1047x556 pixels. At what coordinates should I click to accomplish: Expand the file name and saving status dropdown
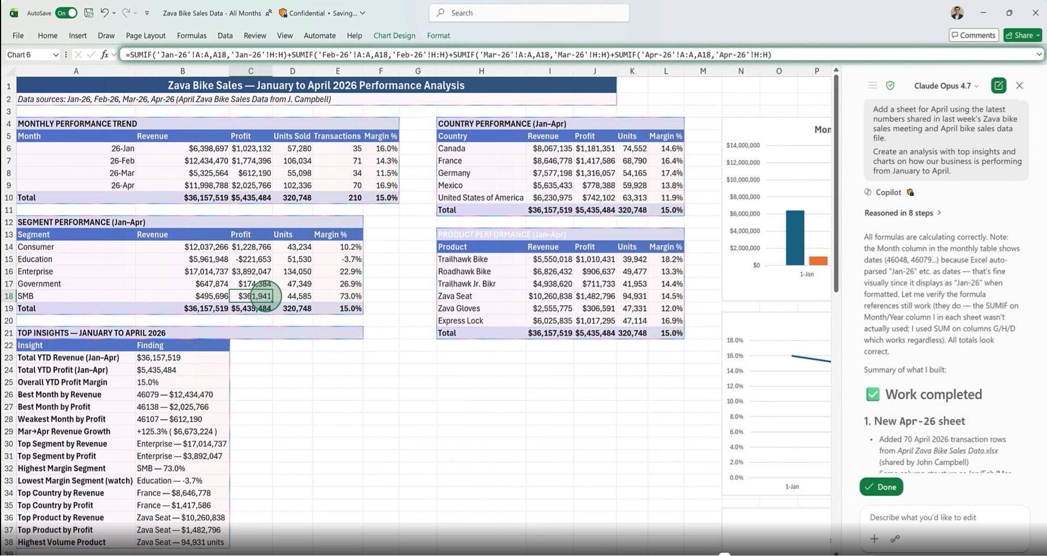point(362,13)
